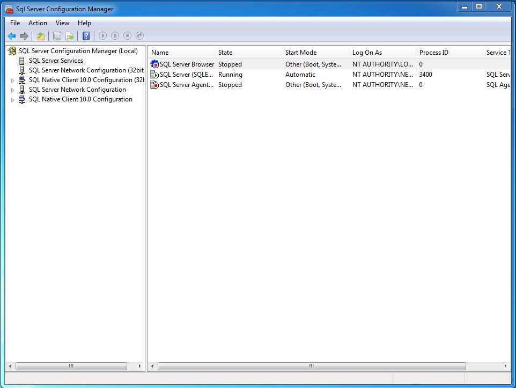Expand bottom SQL Native Client 10.0 Configuration node
Viewport: 516px width, 388px height.
(x=12, y=100)
